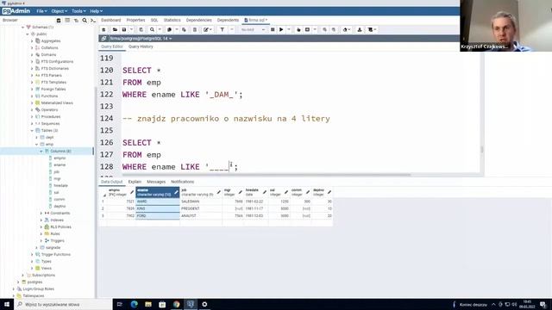Switch to the Dependencies tab

point(199,20)
